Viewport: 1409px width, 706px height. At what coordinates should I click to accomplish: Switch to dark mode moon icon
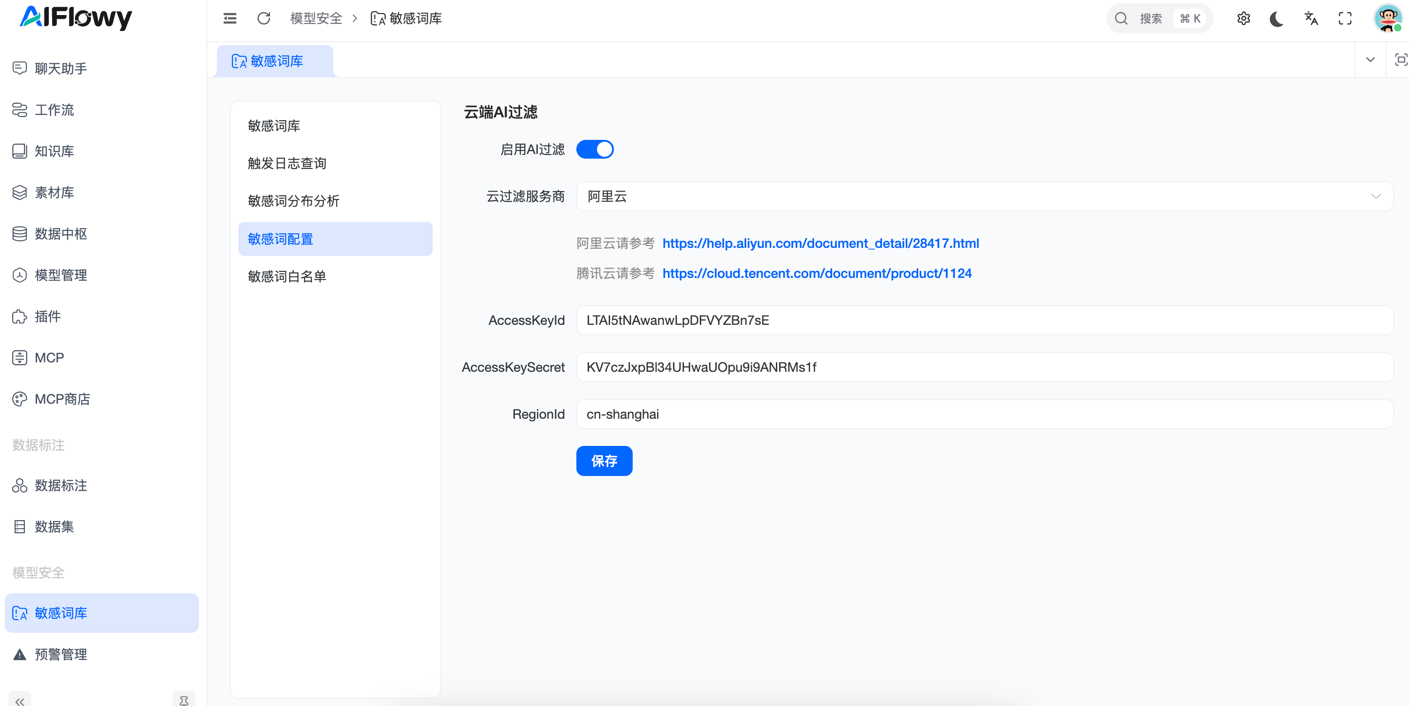tap(1276, 19)
